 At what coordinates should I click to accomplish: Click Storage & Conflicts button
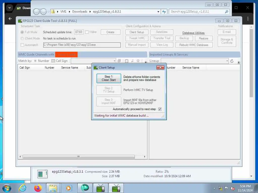coord(227,41)
